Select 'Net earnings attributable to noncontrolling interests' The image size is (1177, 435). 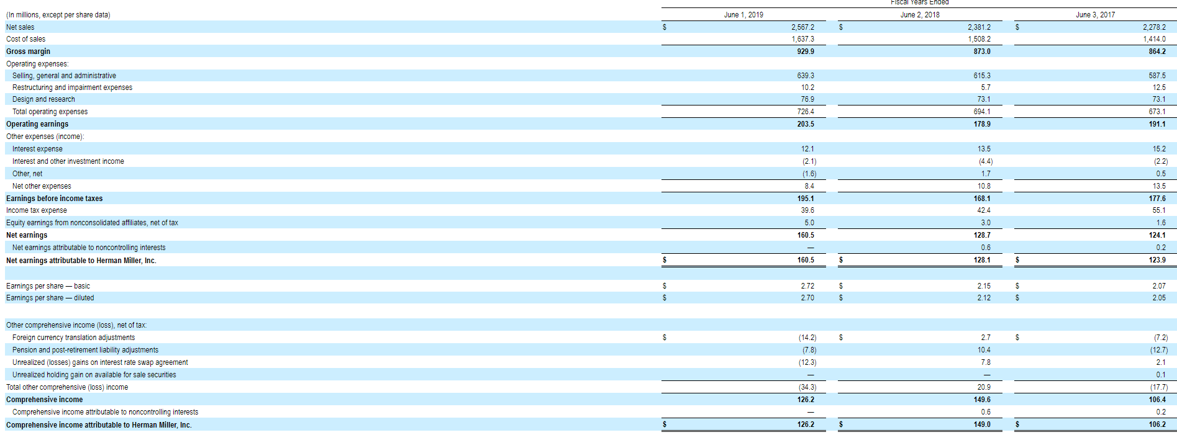pyautogui.click(x=89, y=248)
